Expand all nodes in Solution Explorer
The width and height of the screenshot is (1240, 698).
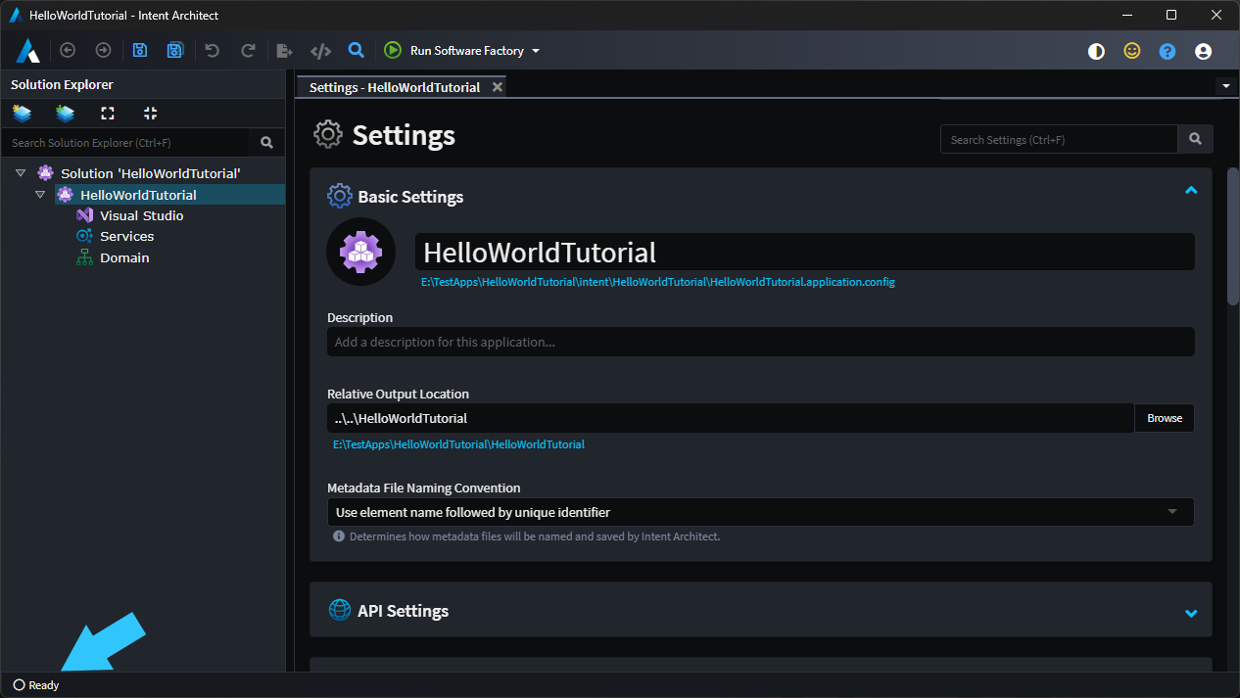coord(108,114)
